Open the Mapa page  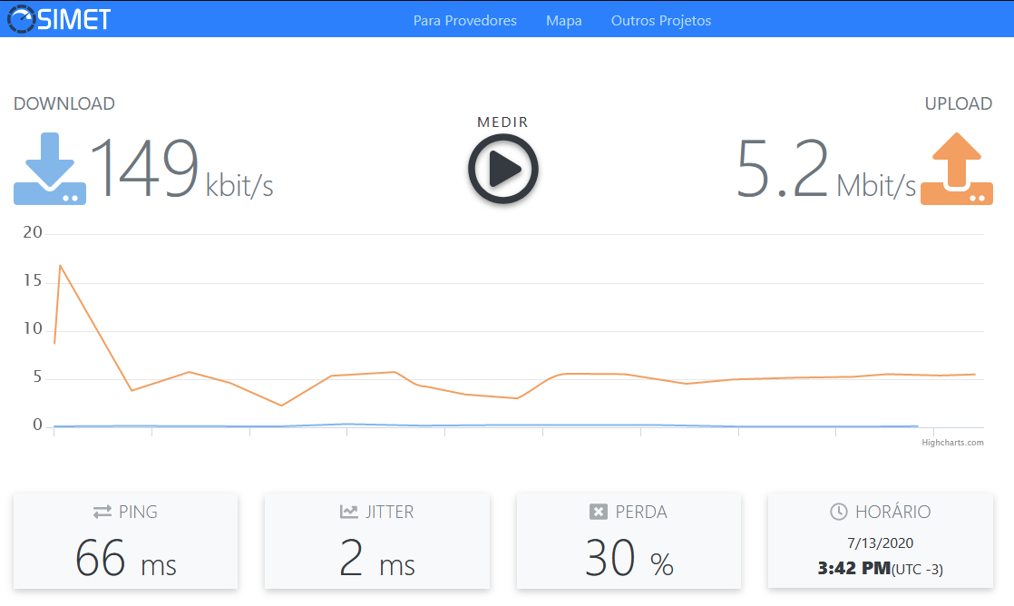click(564, 21)
